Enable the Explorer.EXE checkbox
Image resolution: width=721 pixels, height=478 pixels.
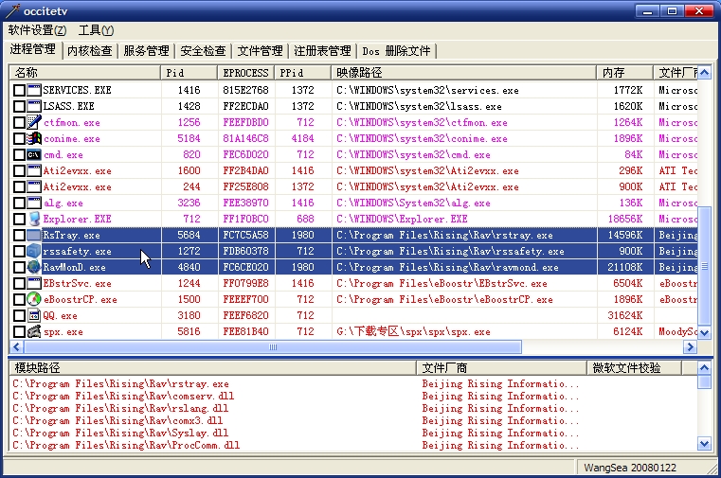(19, 219)
